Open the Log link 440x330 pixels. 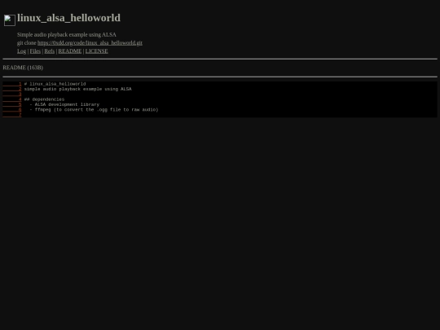pyautogui.click(x=22, y=51)
